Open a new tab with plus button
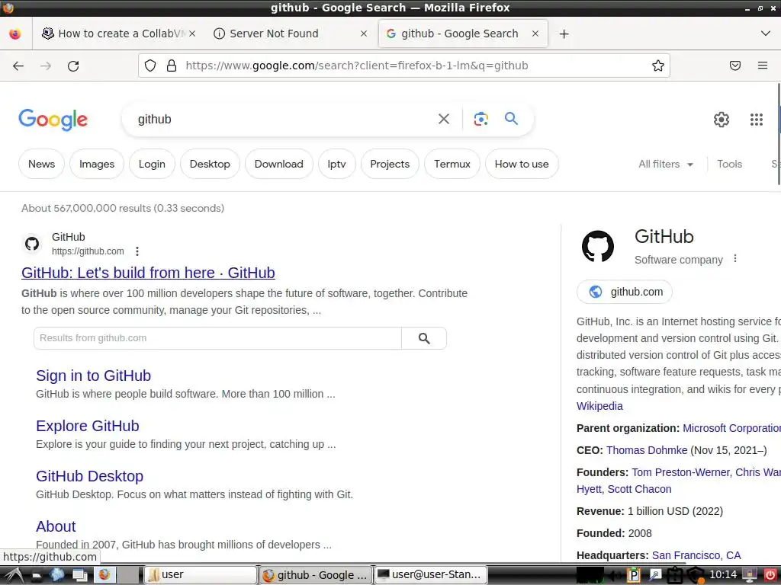The width and height of the screenshot is (781, 585). click(x=564, y=34)
